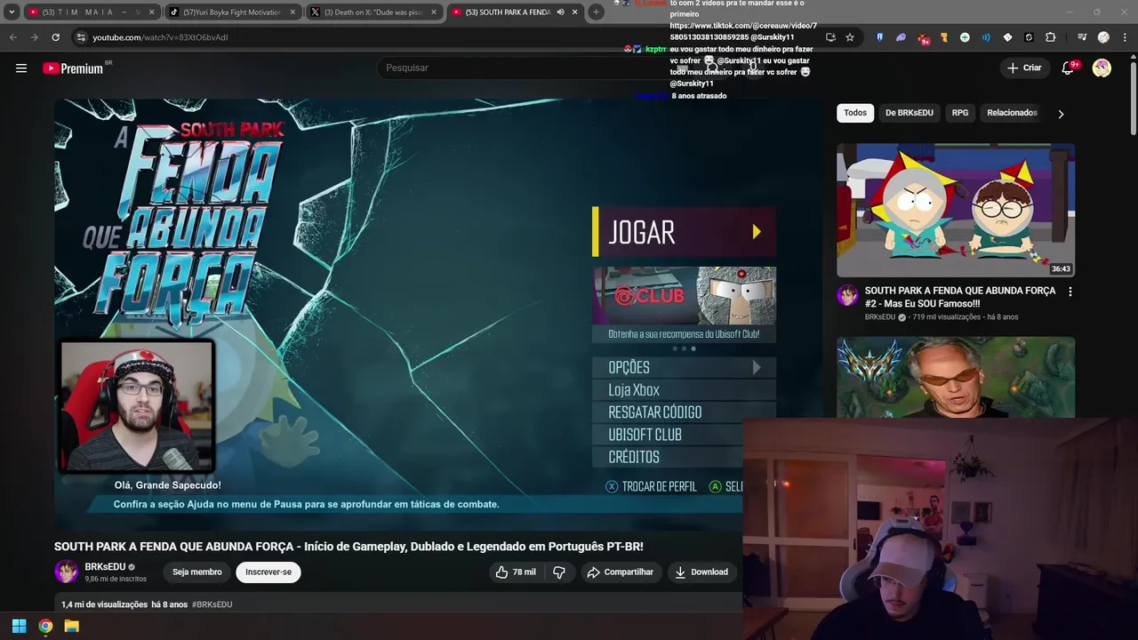Open File Explorer from the taskbar
The width and height of the screenshot is (1138, 640).
coord(72,626)
